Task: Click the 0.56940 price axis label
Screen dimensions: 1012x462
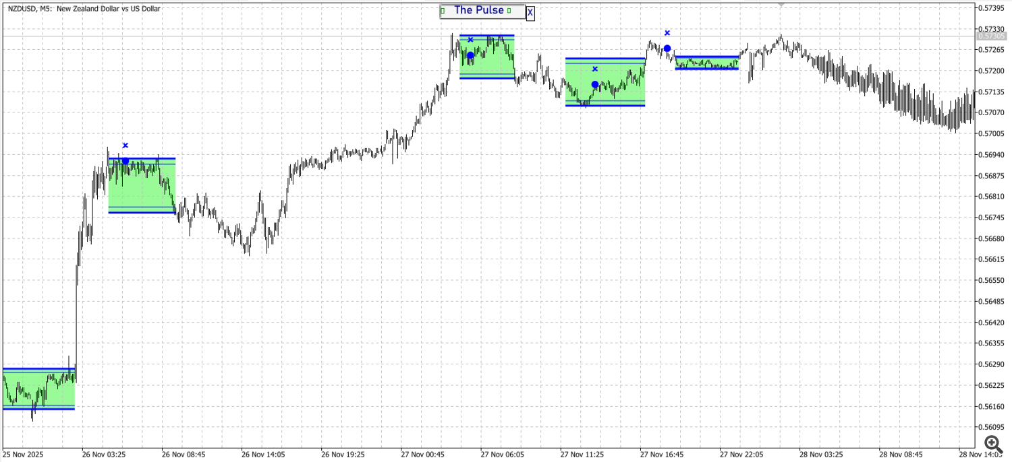Action: click(x=992, y=153)
